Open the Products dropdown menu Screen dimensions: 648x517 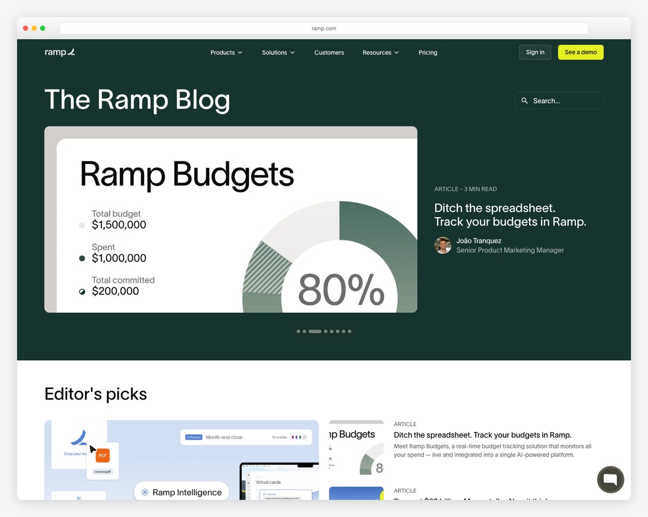(226, 52)
